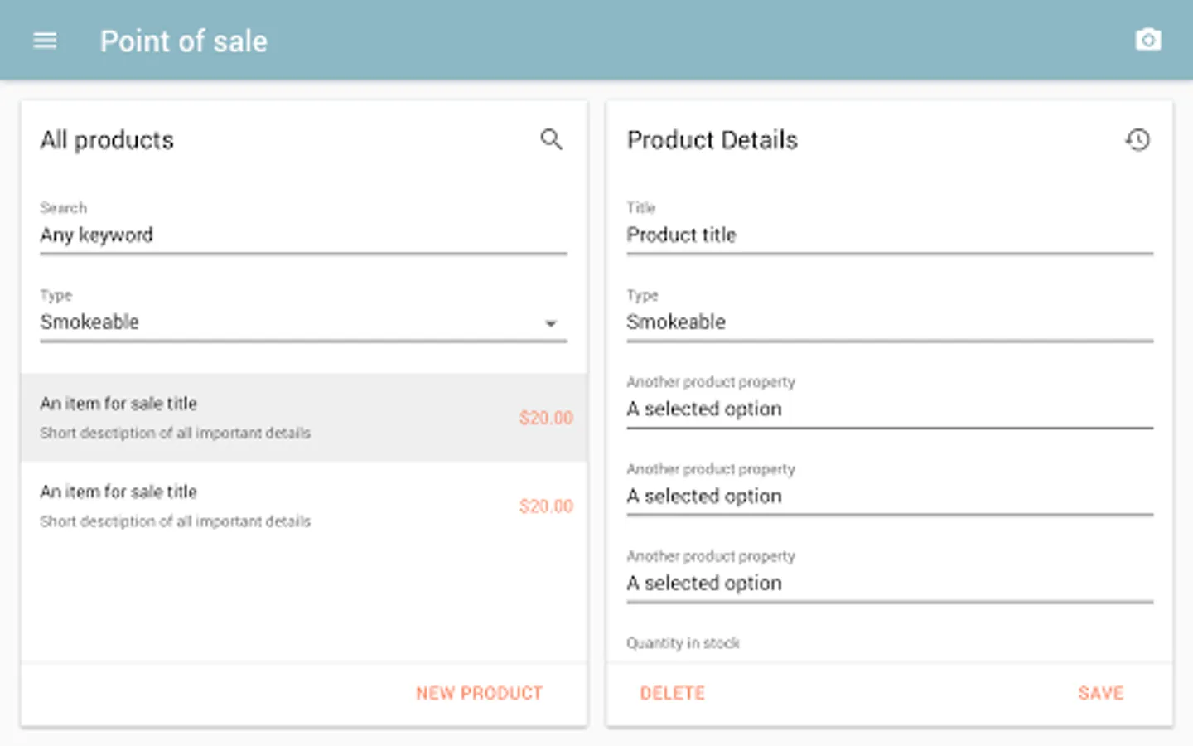Click the 'Quantity in stock' label
The image size is (1193, 746).
click(683, 643)
